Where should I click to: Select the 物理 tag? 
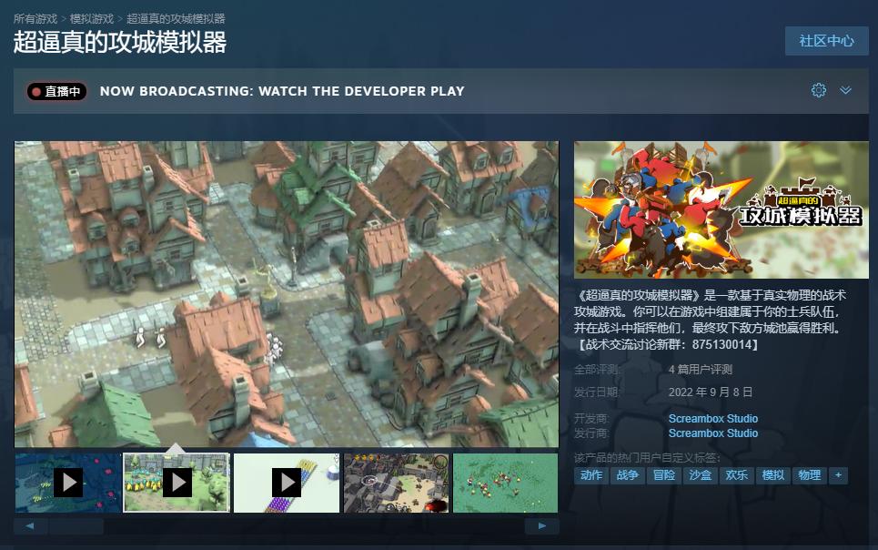tap(811, 474)
